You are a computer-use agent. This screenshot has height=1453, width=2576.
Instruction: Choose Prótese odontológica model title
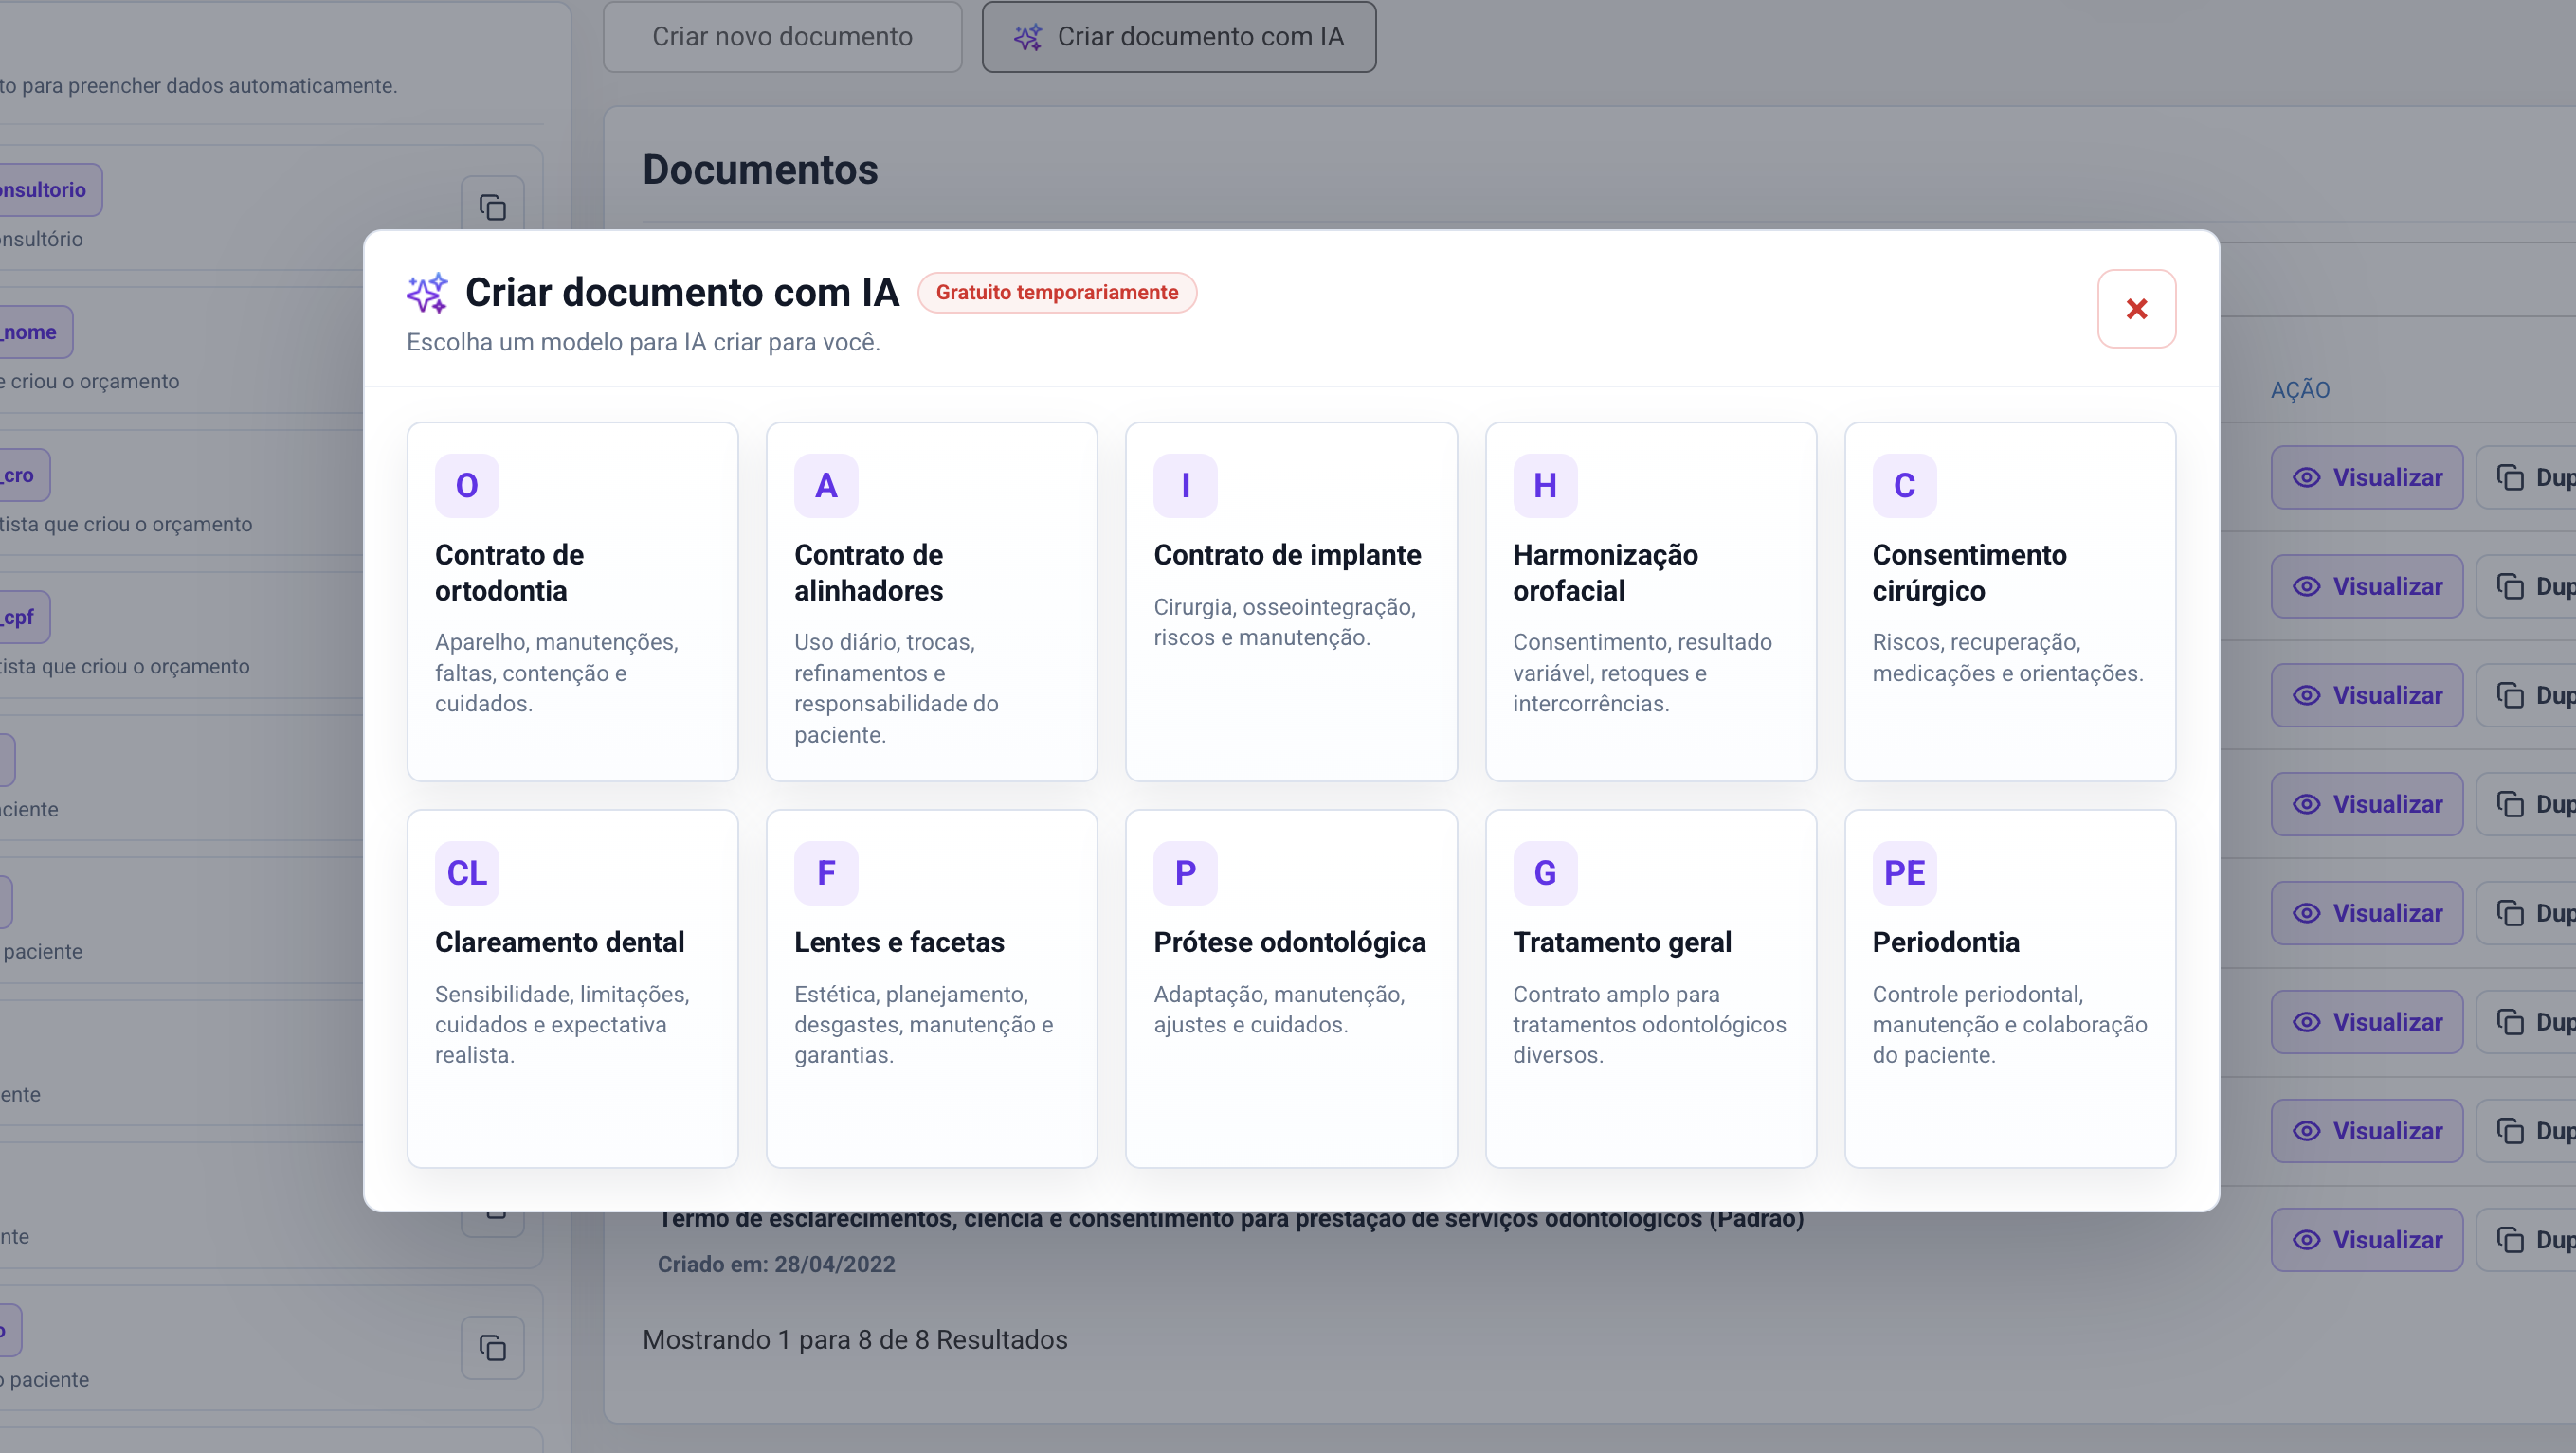[x=1289, y=942]
